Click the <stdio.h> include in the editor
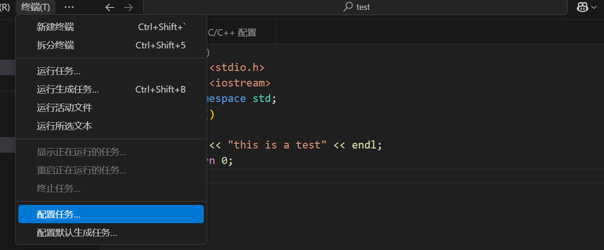 point(237,68)
